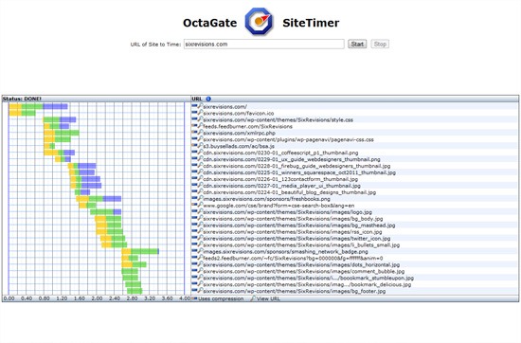Image resolution: width=521 pixels, height=343 pixels.
Task: Click the magnifier icon beside freshbooks.png row
Action: pyautogui.click(x=200, y=198)
